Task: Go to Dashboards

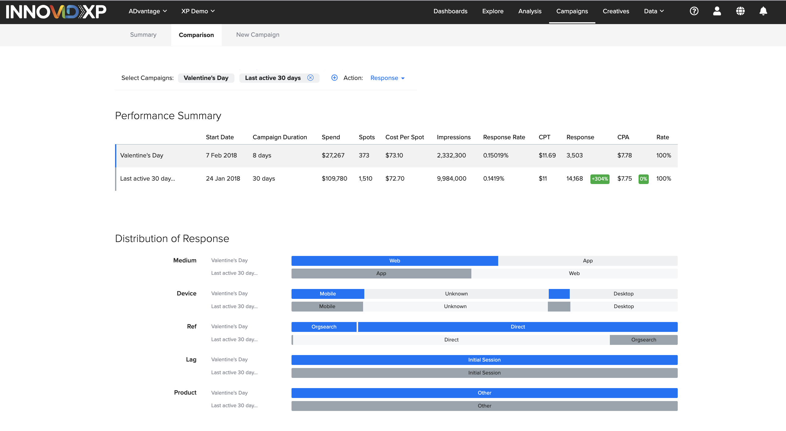Action: (x=450, y=11)
